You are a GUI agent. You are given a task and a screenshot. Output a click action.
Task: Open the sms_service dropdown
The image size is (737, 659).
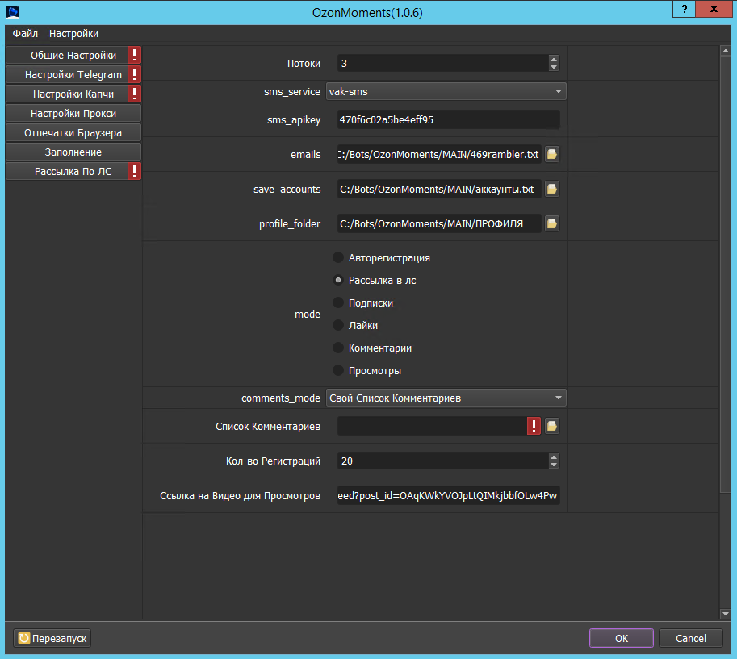point(446,91)
